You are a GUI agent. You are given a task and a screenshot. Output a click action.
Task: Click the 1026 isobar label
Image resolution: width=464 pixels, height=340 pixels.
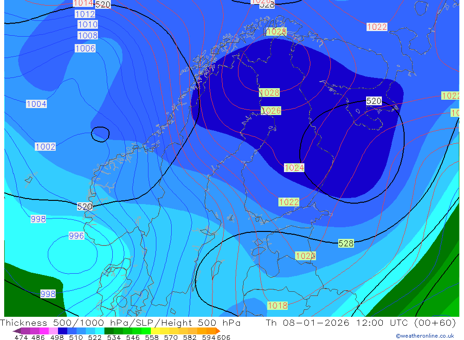pos(271,111)
